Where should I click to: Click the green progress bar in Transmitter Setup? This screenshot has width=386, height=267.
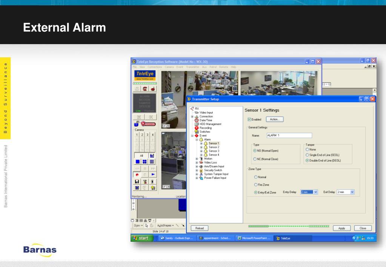tap(289, 226)
